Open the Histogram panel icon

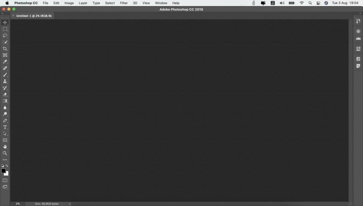[x=358, y=38]
